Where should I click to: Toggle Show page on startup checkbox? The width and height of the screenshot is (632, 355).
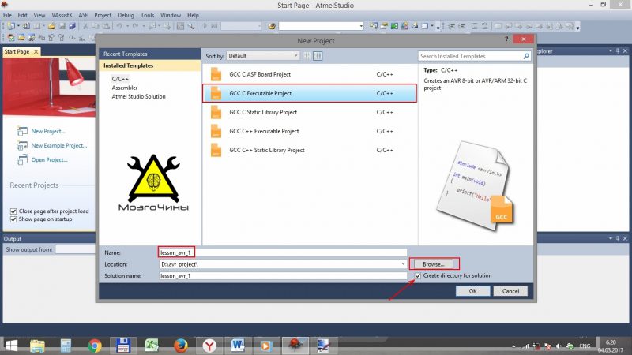point(13,219)
